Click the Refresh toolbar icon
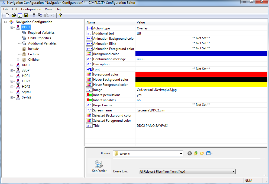This screenshot has width=269, height=184. (20, 16)
